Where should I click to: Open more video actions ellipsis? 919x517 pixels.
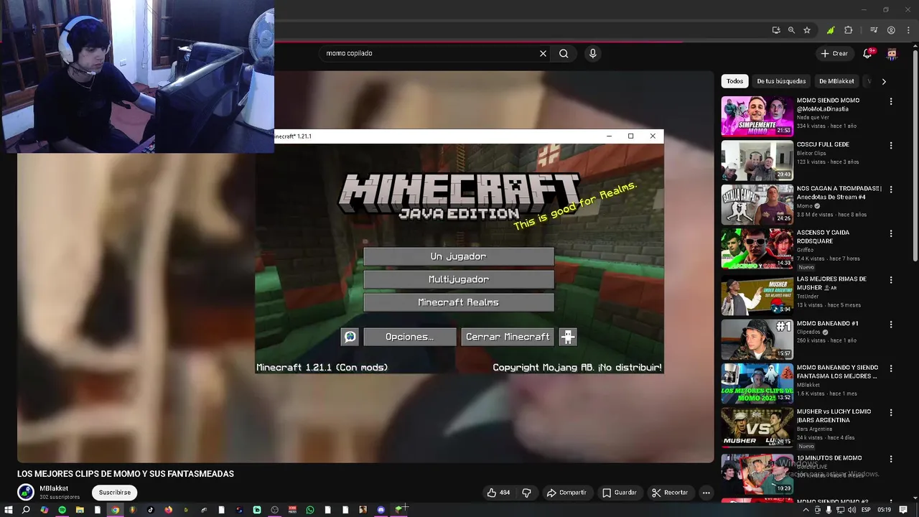[x=706, y=493]
